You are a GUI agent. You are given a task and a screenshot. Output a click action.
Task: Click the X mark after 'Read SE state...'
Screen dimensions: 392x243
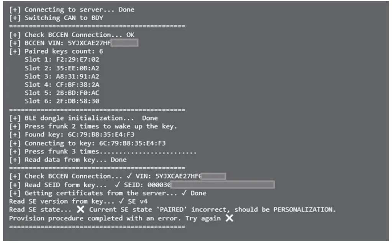[80, 210]
